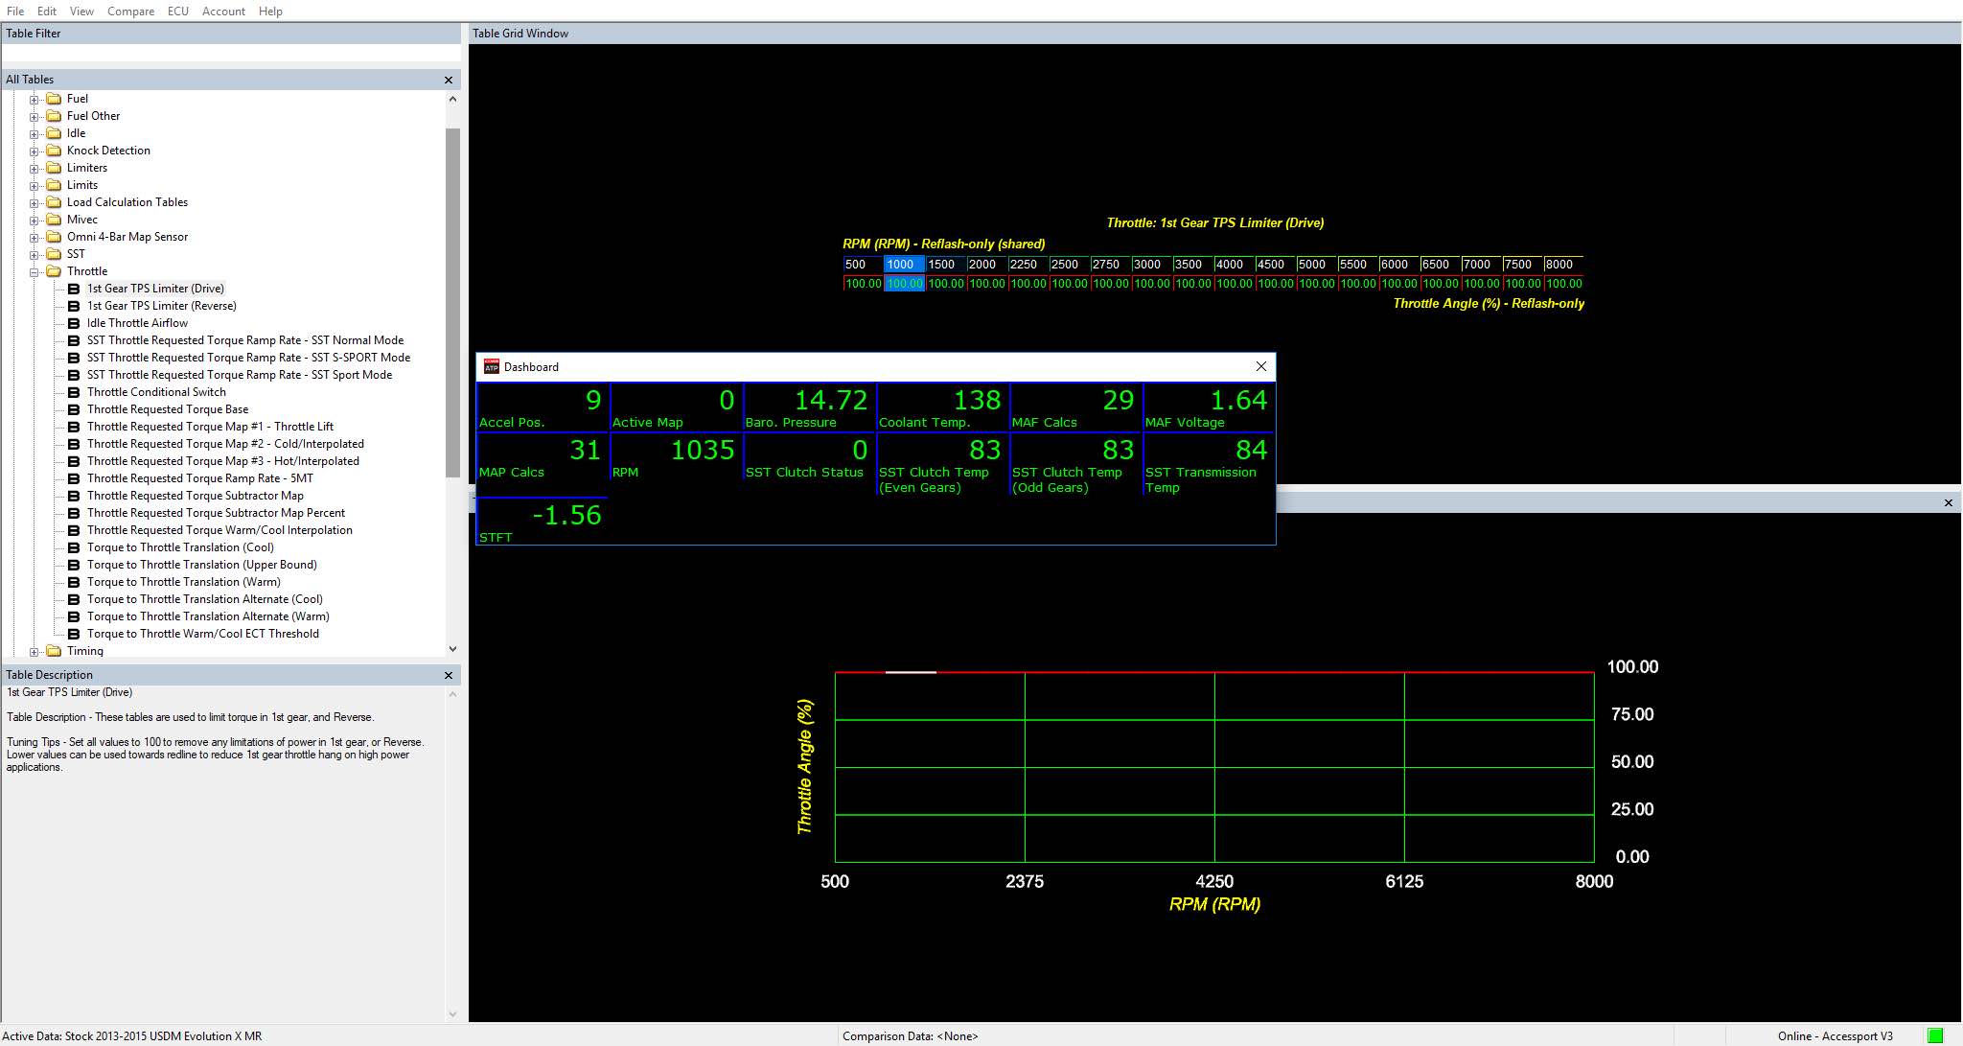1963x1046 pixels.
Task: Expand the Fuel folder
Action: (35, 100)
